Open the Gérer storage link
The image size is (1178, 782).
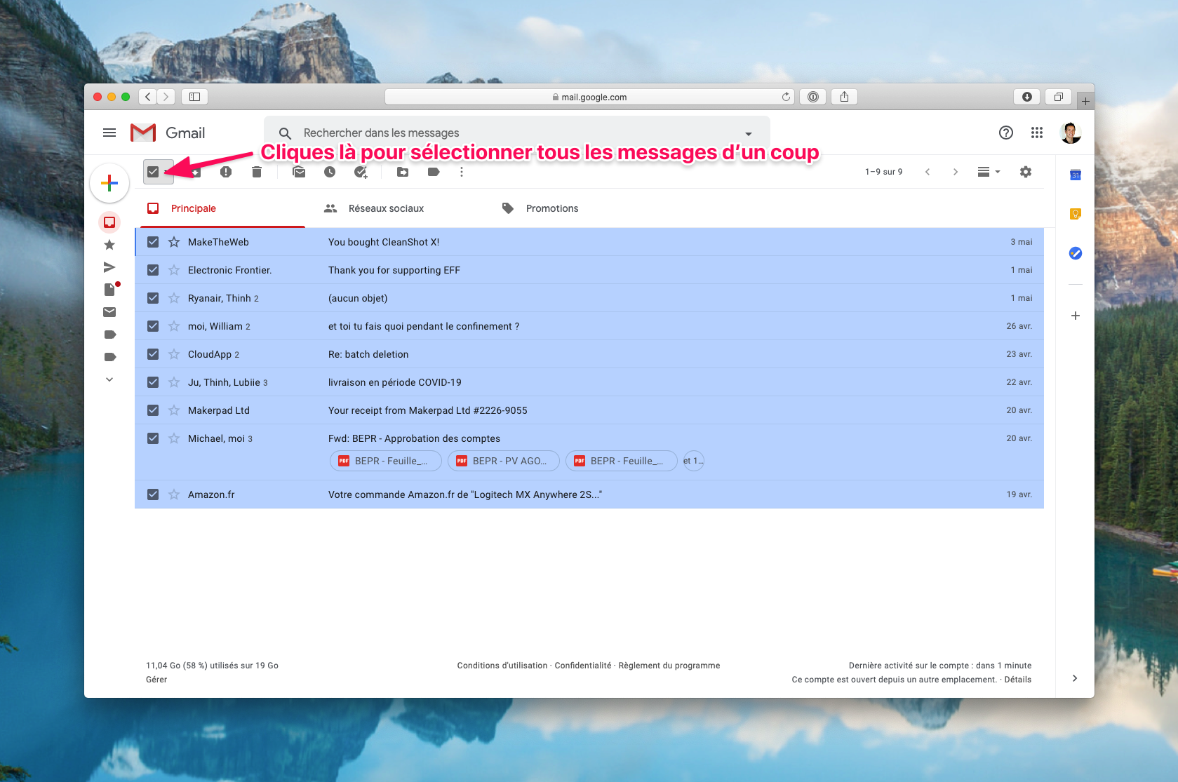click(x=156, y=680)
